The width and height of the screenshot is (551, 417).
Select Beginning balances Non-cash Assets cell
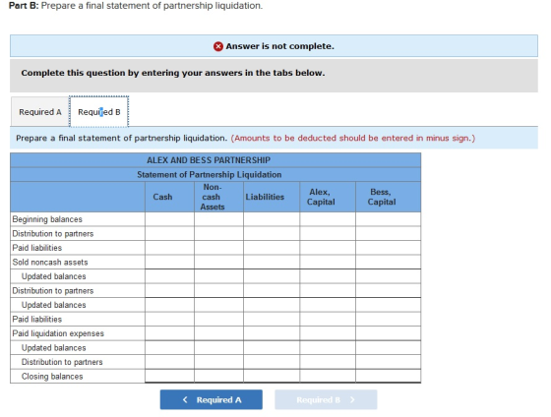point(218,219)
